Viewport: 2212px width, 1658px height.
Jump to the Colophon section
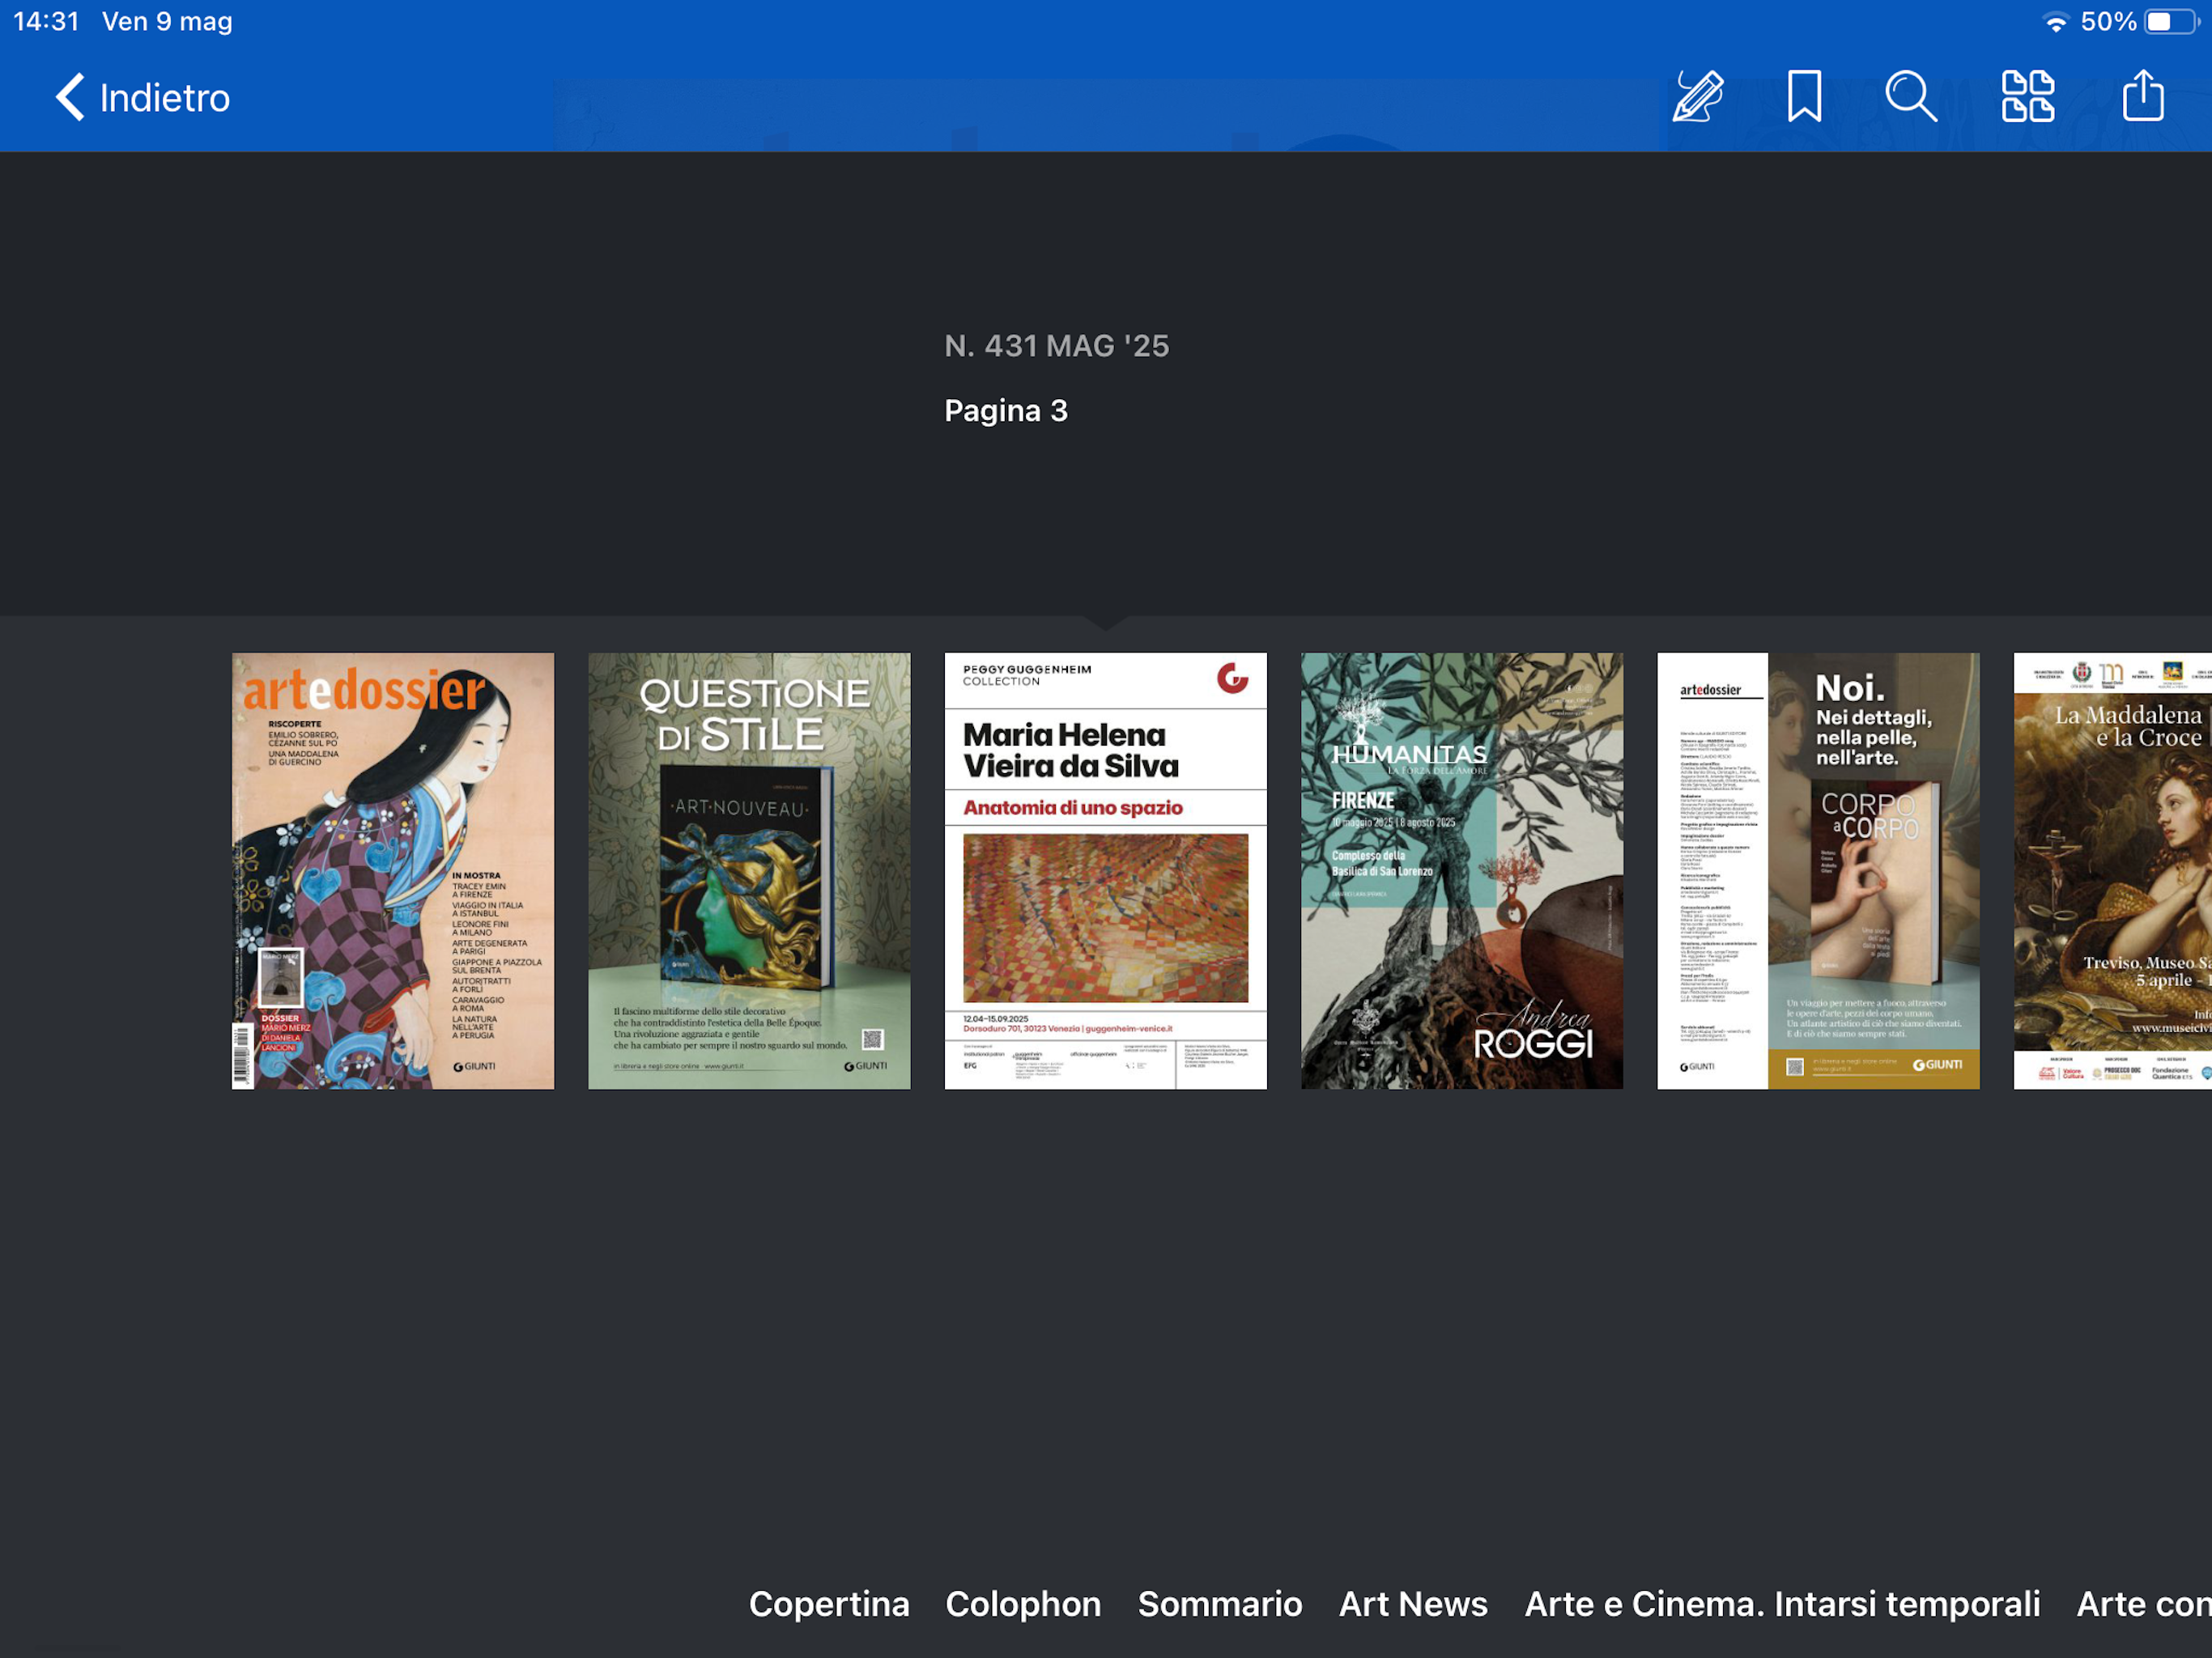1023,1603
